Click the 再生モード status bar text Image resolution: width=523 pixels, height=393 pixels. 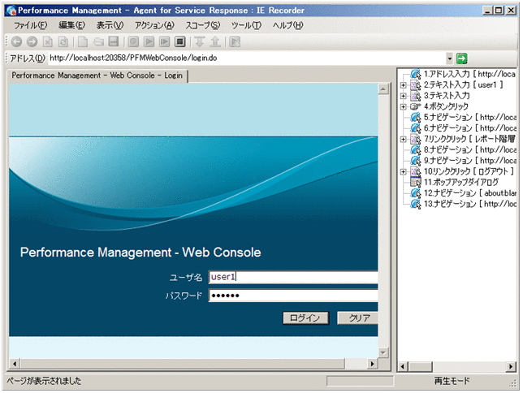(452, 381)
